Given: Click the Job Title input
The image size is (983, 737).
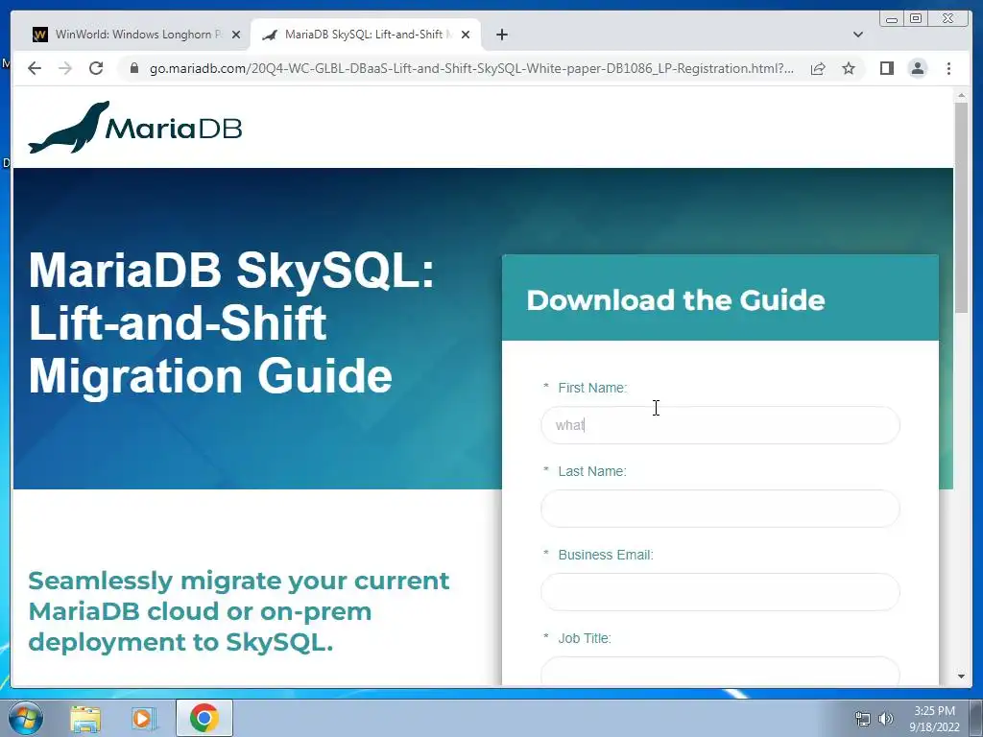Looking at the screenshot, I should [720, 671].
